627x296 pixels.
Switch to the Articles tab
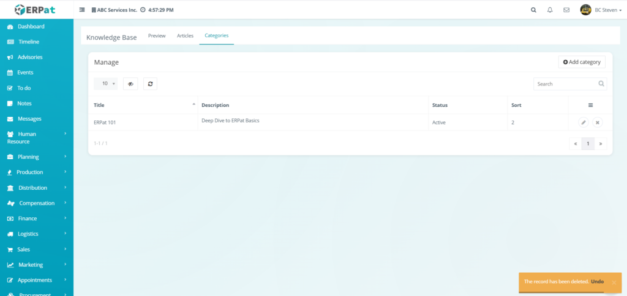(185, 36)
